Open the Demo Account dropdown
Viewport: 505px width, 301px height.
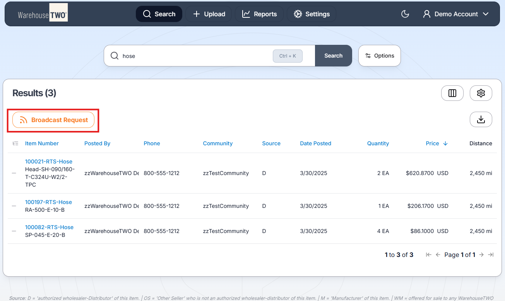[x=456, y=14]
